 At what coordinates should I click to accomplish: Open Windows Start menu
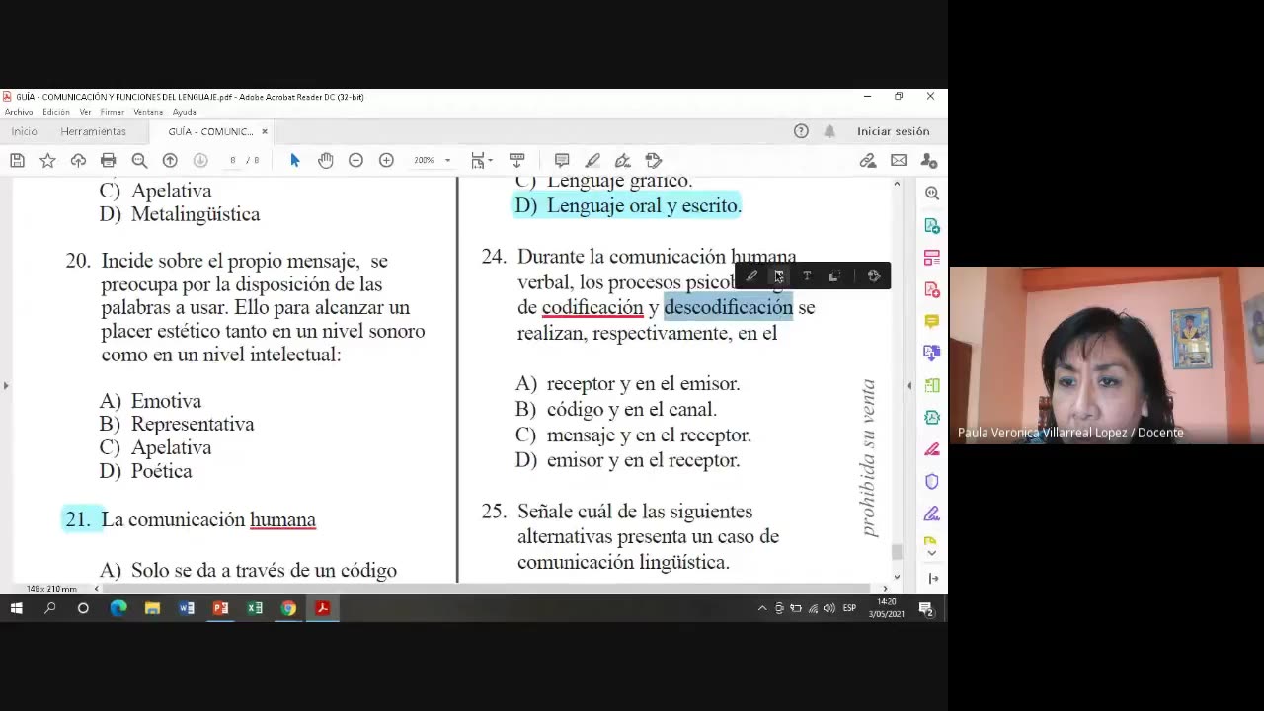tap(17, 608)
